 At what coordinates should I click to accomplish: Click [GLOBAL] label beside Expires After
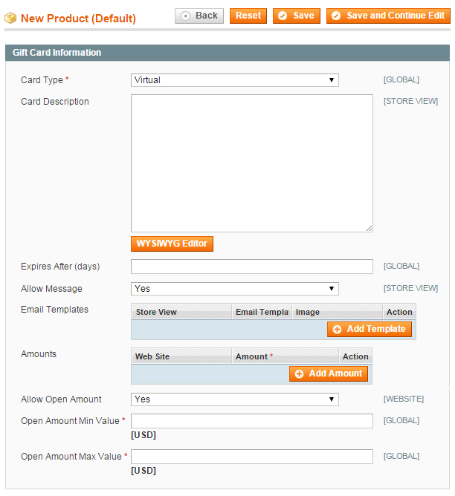coord(401,266)
